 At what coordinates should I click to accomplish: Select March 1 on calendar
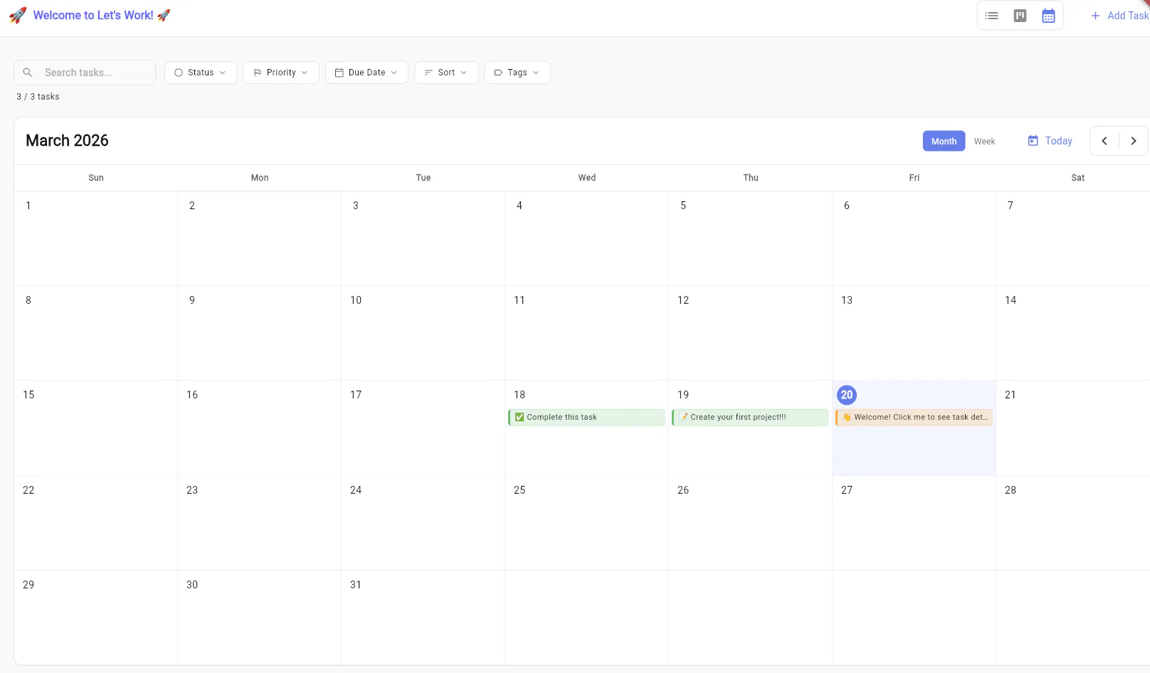(28, 206)
